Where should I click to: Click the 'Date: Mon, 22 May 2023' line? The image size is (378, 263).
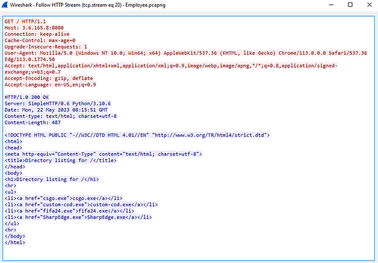pos(56,110)
